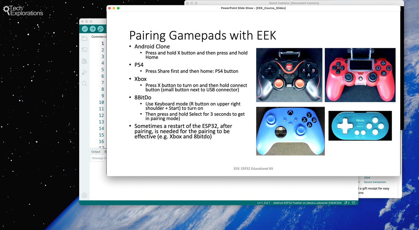Click the Adafruit ESP32 Feather board status entry

pos(307,203)
